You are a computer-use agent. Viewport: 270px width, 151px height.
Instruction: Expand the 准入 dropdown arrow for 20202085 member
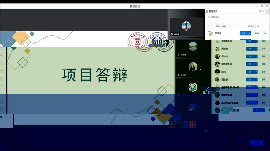pyautogui.click(x=256, y=102)
